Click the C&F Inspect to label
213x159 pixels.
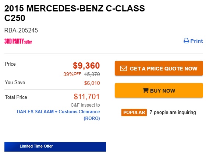pos(85,105)
